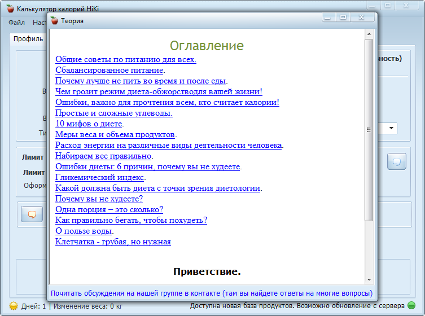Open link "Почему лучше не пить во время и после еды"
This screenshot has width=425, height=316.
point(141,81)
